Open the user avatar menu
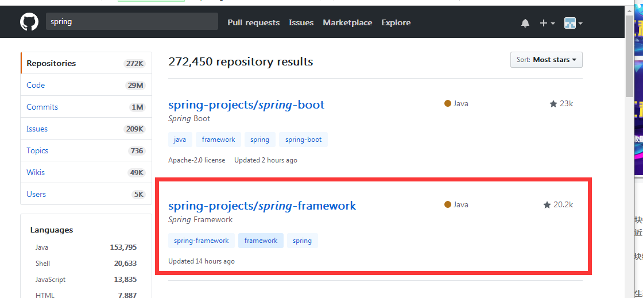643x298 pixels. [x=574, y=23]
